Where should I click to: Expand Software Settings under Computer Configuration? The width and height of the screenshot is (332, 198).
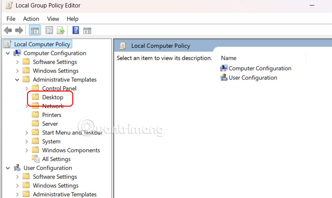[x=17, y=62]
